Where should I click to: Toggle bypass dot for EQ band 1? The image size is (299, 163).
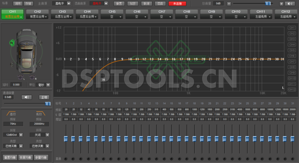66,159
